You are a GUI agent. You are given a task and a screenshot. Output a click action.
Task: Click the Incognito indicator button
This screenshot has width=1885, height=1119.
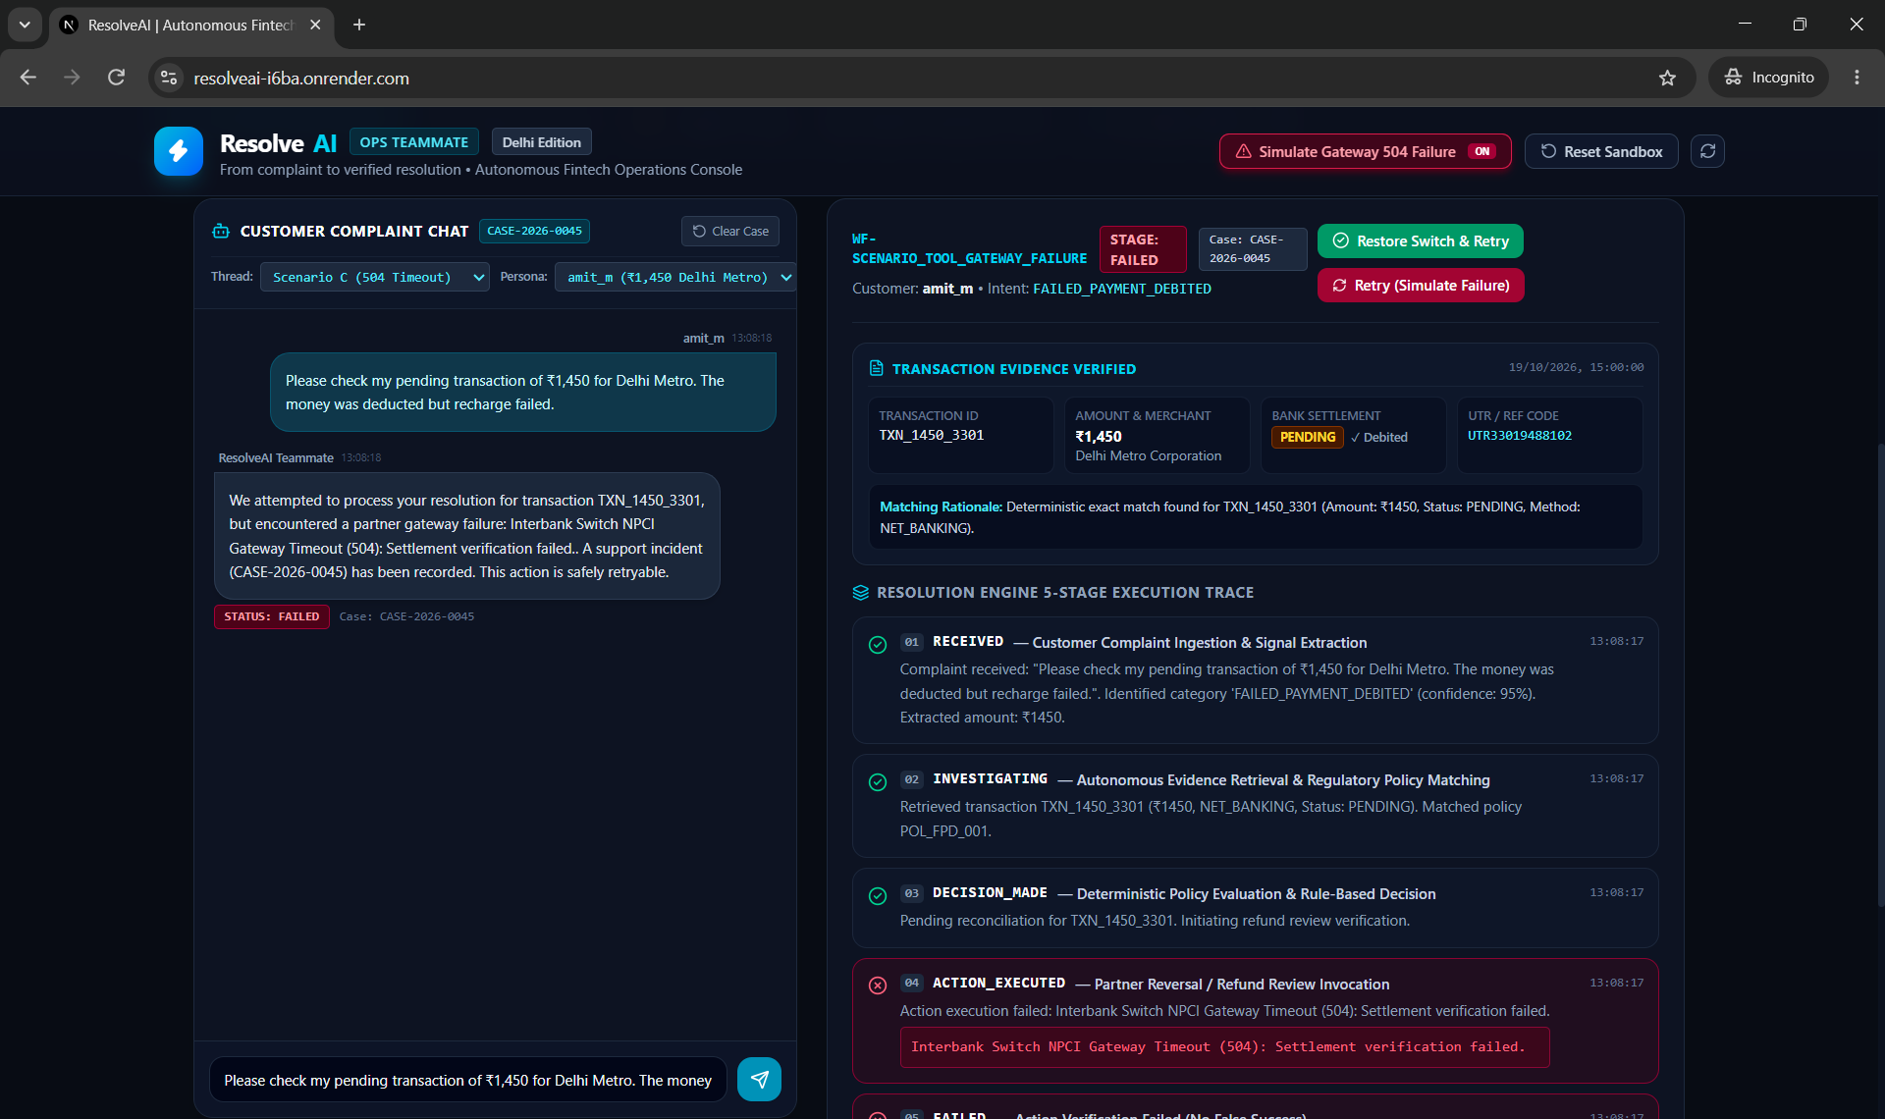[x=1768, y=78]
